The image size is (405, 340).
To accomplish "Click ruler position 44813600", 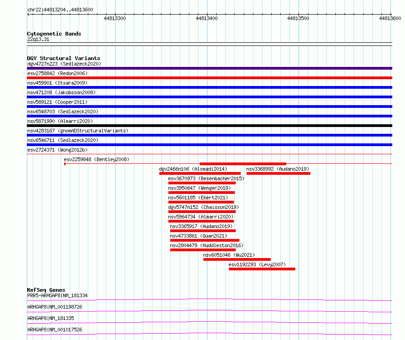I will 390,18.
